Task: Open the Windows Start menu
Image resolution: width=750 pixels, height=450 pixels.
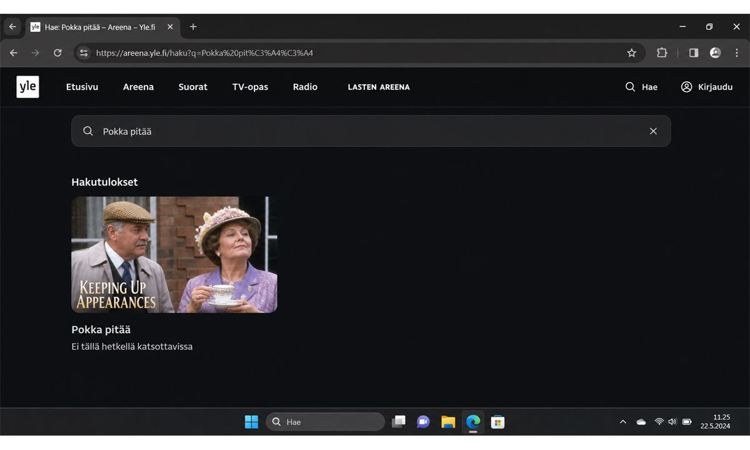Action: (251, 422)
